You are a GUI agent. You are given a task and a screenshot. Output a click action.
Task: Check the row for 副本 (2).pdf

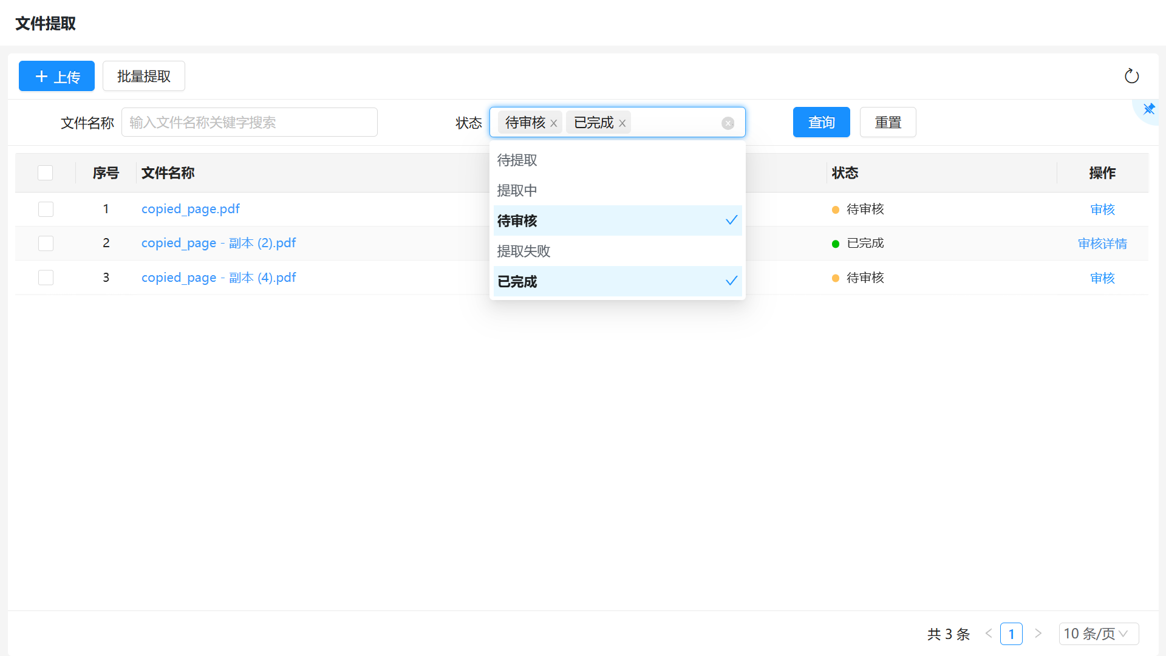46,244
